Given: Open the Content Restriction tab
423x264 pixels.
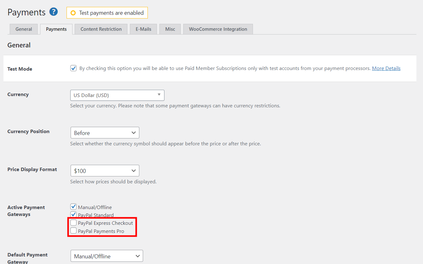Looking at the screenshot, I should coord(101,29).
